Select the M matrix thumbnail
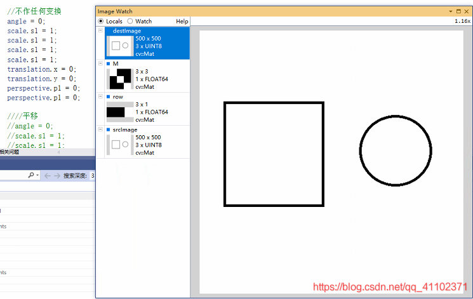This screenshot has width=473, height=299. (120, 79)
